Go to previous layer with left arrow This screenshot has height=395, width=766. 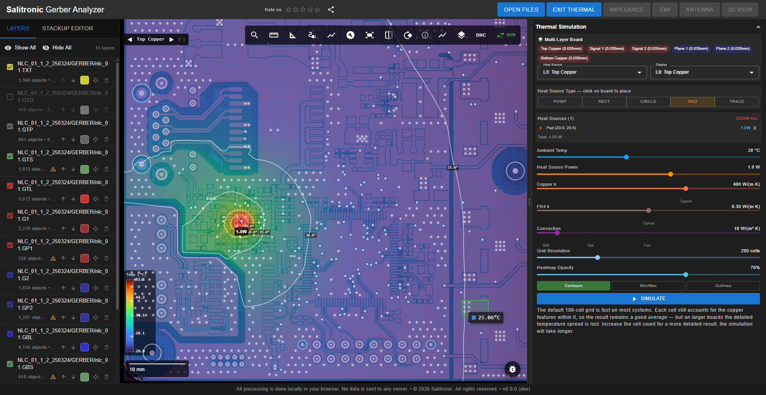tap(130, 39)
